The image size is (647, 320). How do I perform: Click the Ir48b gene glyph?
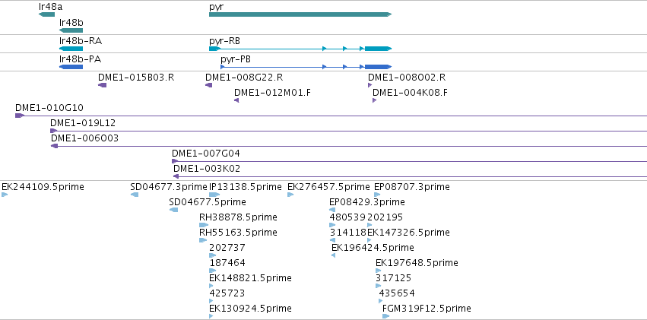point(71,30)
